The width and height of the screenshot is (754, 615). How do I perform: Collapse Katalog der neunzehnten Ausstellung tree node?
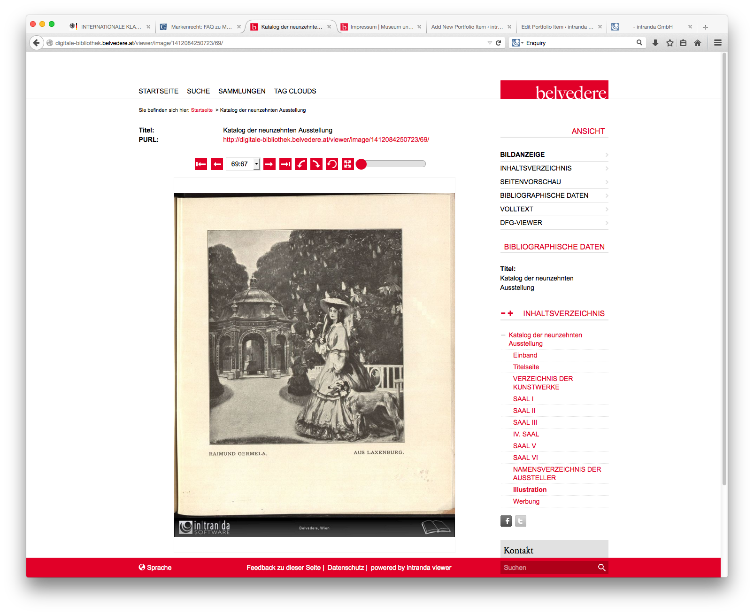(503, 335)
